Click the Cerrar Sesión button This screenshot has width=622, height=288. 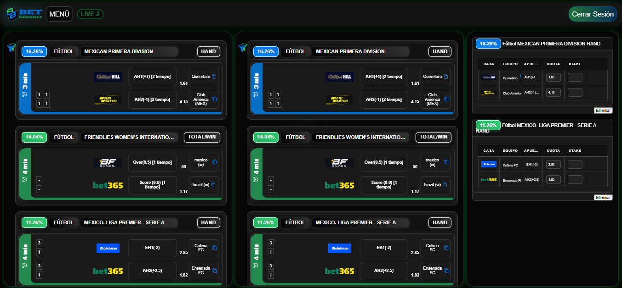point(592,13)
